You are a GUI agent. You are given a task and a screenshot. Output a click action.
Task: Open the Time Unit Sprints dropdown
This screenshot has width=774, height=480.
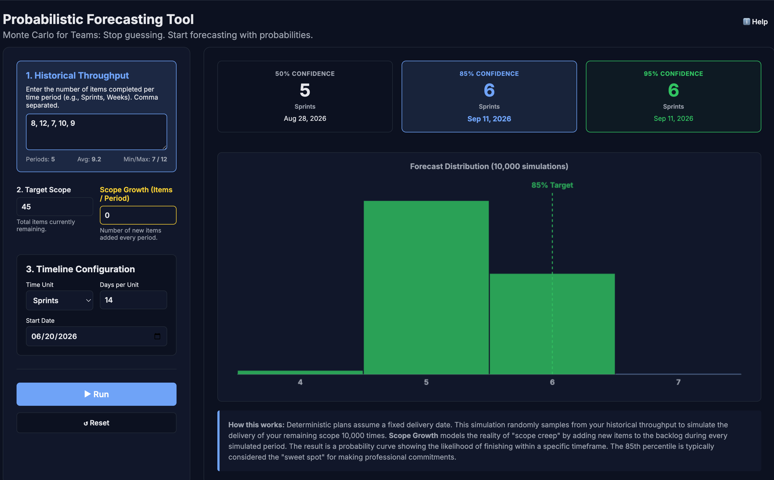(x=59, y=300)
